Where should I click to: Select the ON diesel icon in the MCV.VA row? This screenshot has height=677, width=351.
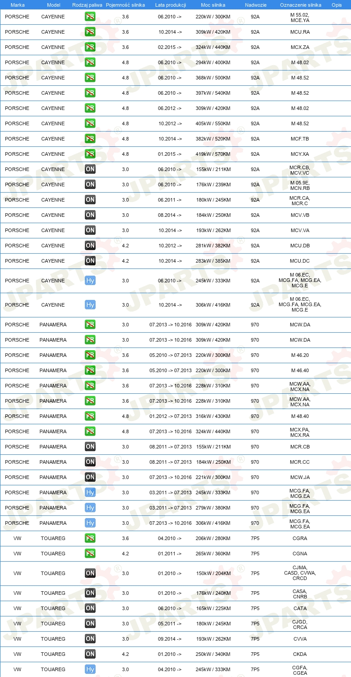coord(90,230)
